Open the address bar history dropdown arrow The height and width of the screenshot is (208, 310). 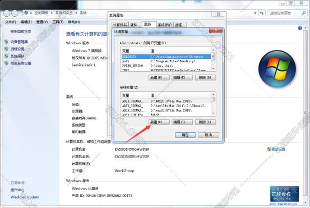(x=255, y=13)
